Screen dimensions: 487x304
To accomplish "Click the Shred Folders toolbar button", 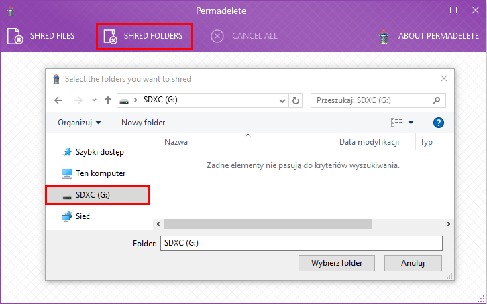I will coord(144,36).
